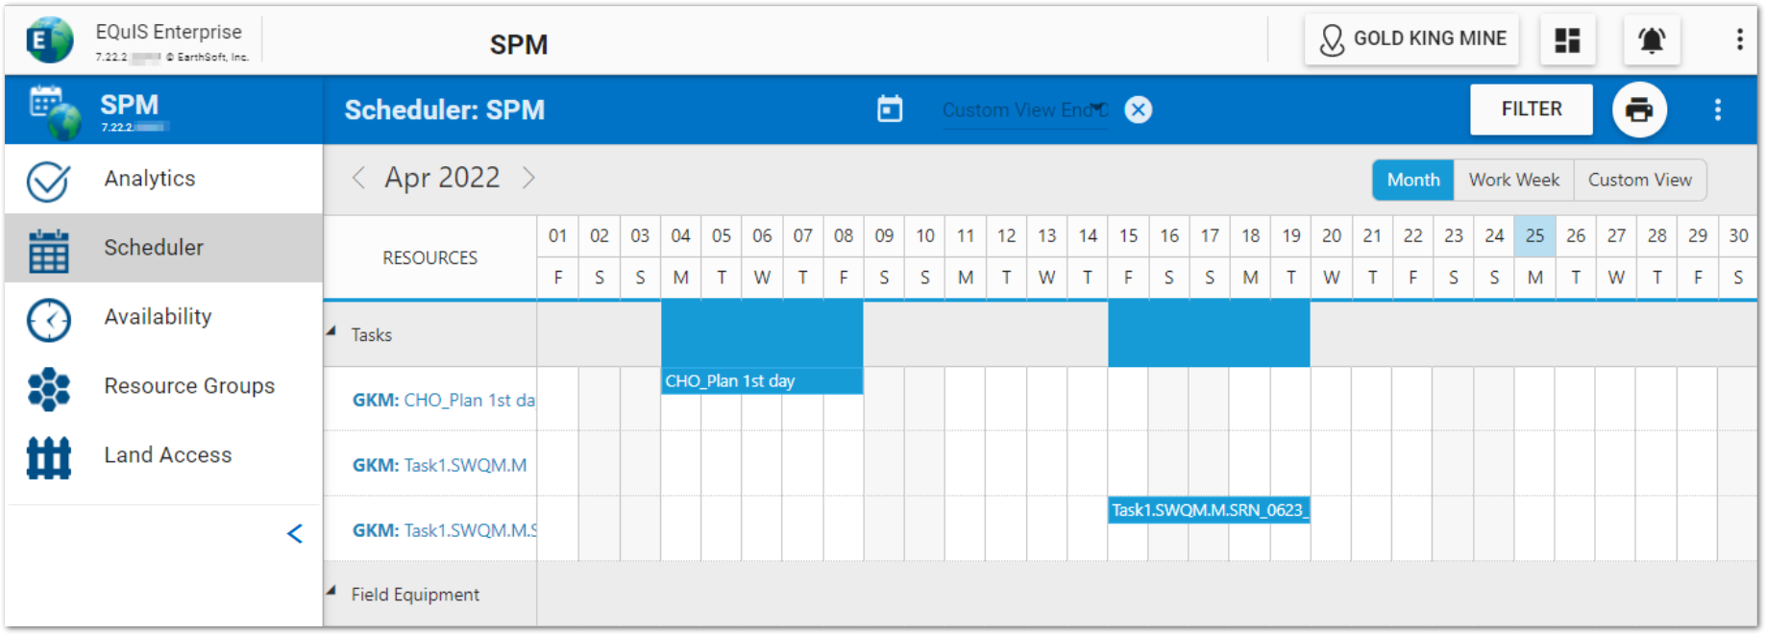Select the Scheduler icon in the sidebar
This screenshot has height=635, width=1766.
coord(48,248)
